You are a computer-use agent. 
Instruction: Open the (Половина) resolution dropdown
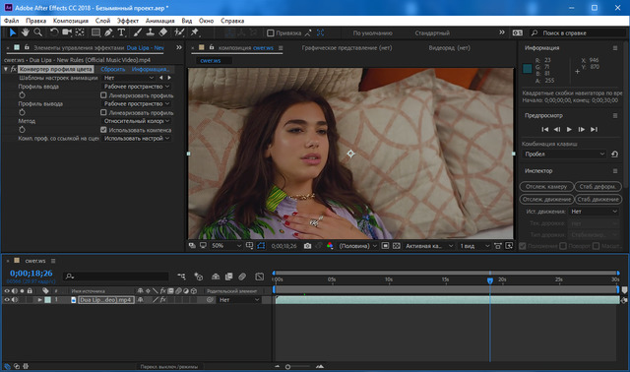pyautogui.click(x=357, y=246)
